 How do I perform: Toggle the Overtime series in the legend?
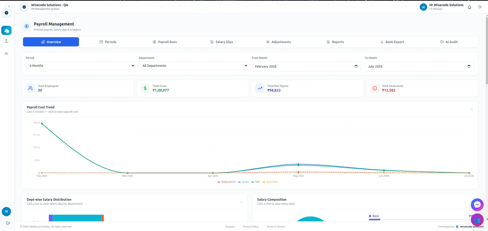pyautogui.click(x=270, y=182)
